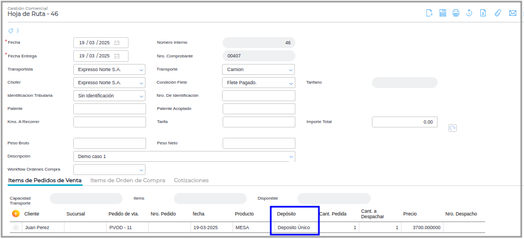Select the PVOD - 11 cell
Screen dimensions: 524x239
[127, 228]
